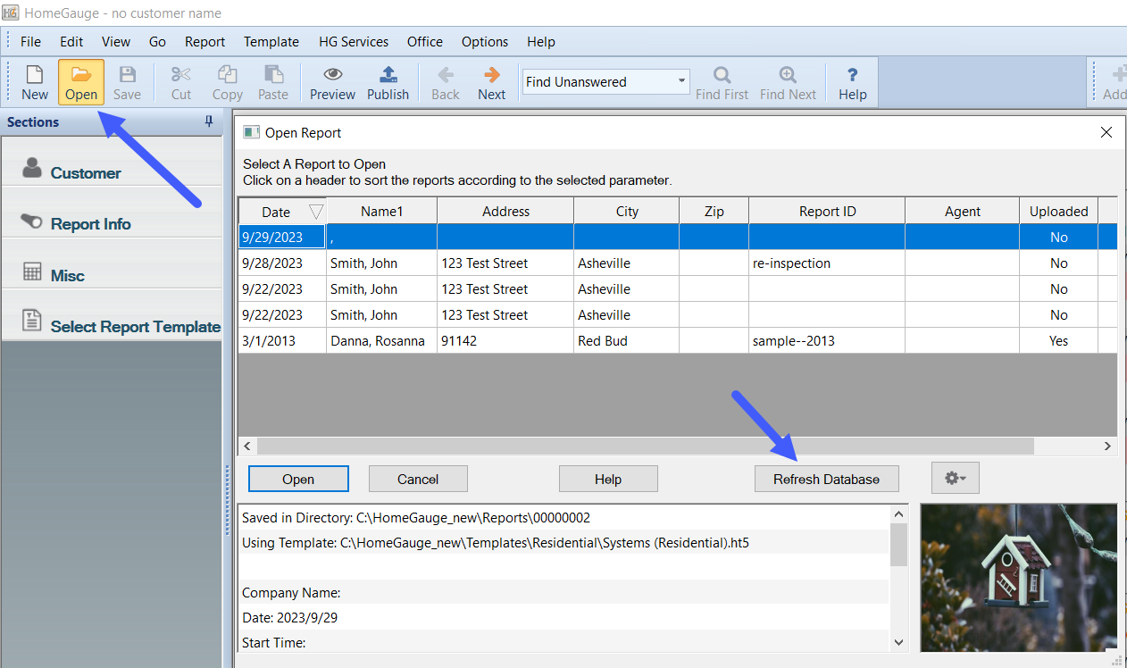
Task: Select the Open folder icon on the toolbar
Action: tap(80, 82)
